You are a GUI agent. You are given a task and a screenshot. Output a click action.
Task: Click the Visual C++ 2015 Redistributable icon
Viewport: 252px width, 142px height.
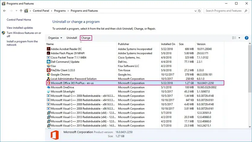[48, 125]
